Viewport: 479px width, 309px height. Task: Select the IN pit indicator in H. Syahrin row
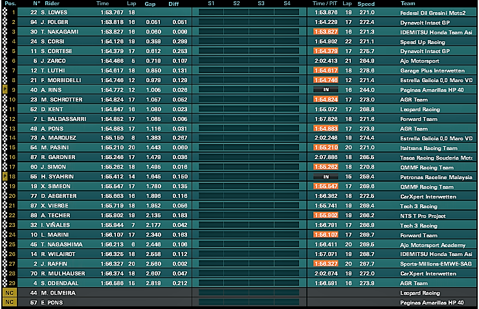(326, 176)
